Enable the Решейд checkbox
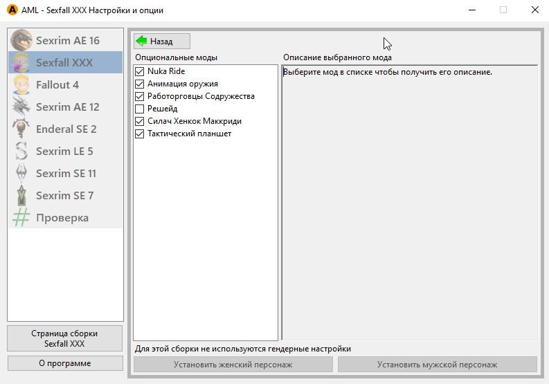 (140, 109)
